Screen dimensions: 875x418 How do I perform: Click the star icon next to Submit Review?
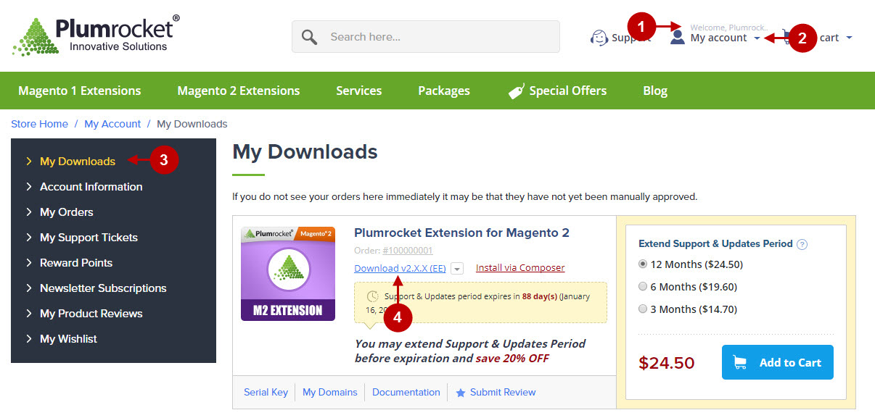[x=461, y=392]
